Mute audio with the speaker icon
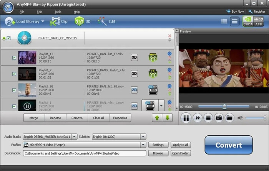Viewport: 269px width, 171px height. click(240, 118)
